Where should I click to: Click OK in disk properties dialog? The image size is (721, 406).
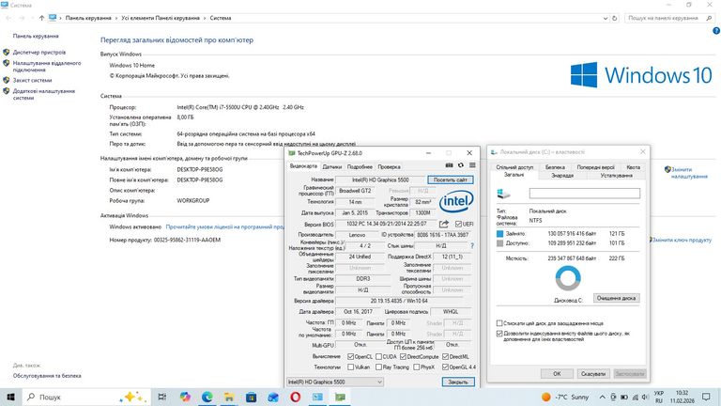pyautogui.click(x=557, y=374)
